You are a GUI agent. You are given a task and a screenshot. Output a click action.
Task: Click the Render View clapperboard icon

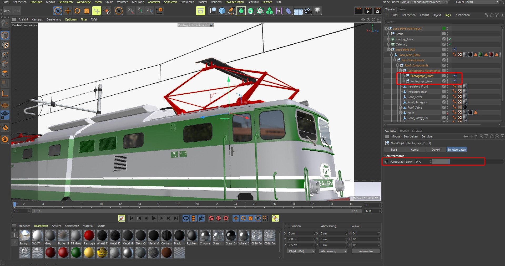(x=359, y=11)
